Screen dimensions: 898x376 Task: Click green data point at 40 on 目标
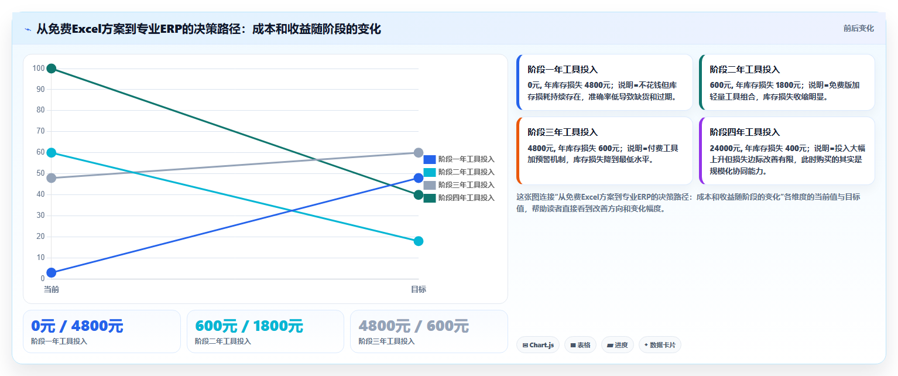[x=419, y=195]
